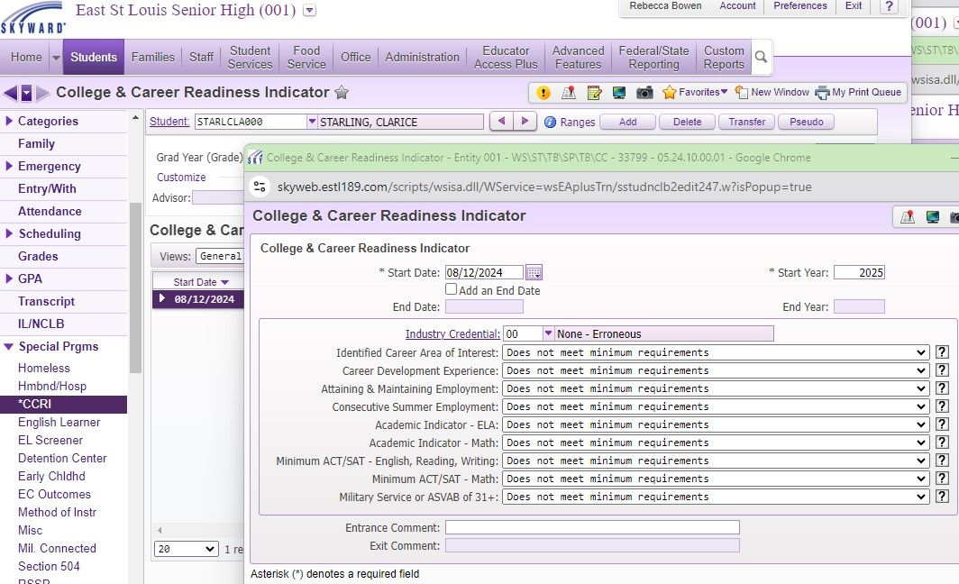Click the Transfer button
This screenshot has width=959, height=584.
tap(746, 122)
